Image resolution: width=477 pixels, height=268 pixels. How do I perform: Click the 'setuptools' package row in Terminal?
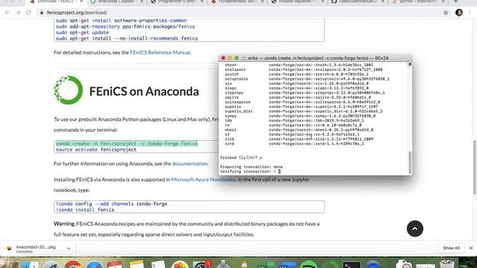(x=307, y=79)
